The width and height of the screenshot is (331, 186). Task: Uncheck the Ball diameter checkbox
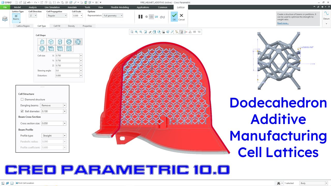[x=22, y=111]
